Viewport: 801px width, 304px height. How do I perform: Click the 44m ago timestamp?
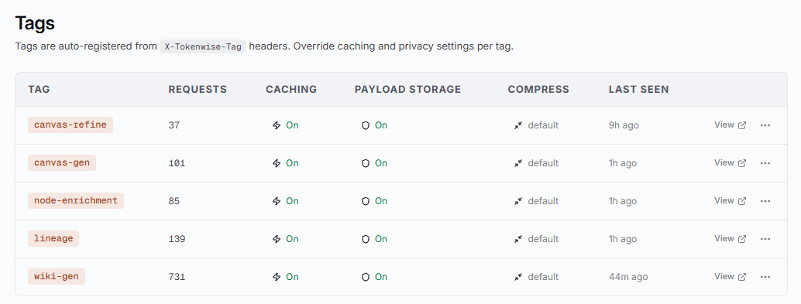coord(628,277)
